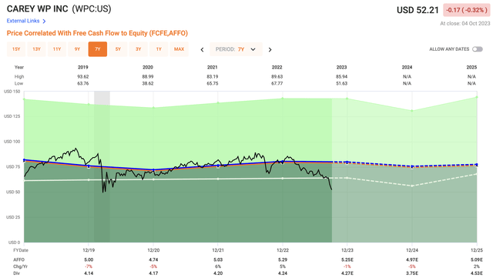Go to next period with right arrow
The image size is (493, 278).
(270, 50)
